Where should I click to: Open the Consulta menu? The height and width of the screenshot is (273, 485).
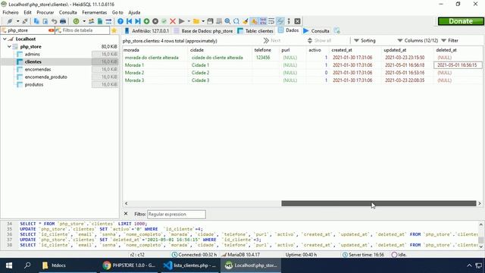pos(67,12)
